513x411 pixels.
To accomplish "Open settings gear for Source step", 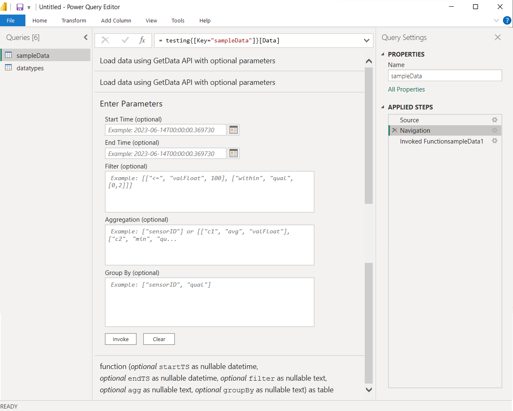I will tap(494, 119).
